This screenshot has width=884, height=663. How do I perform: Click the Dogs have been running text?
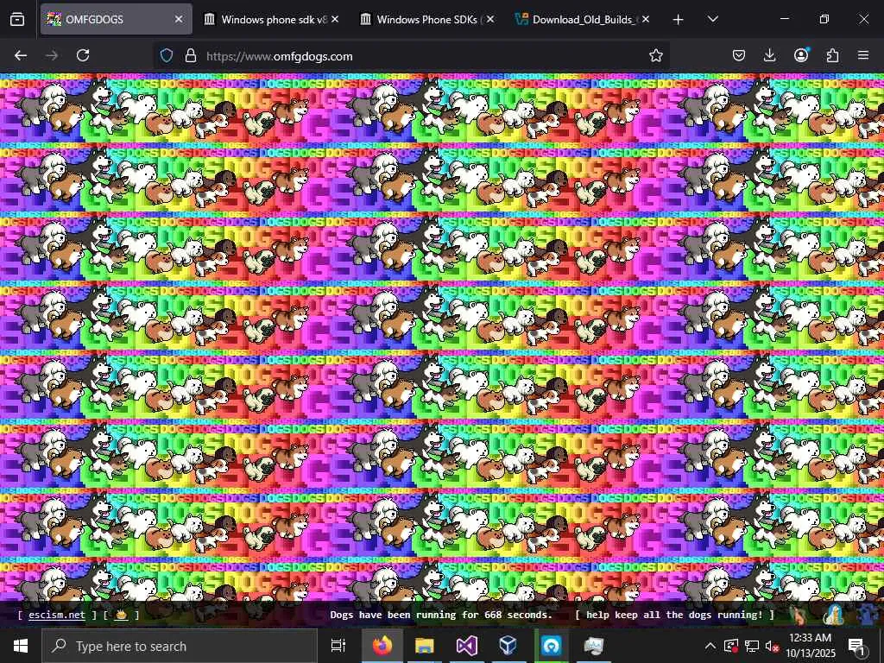coord(441,615)
